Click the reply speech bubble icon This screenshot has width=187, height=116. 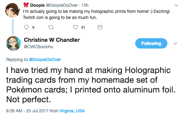click(x=26, y=27)
